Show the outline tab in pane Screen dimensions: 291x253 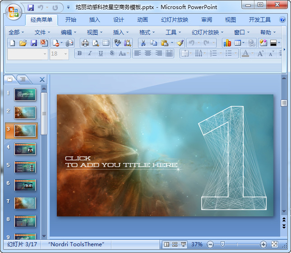pos(23,80)
